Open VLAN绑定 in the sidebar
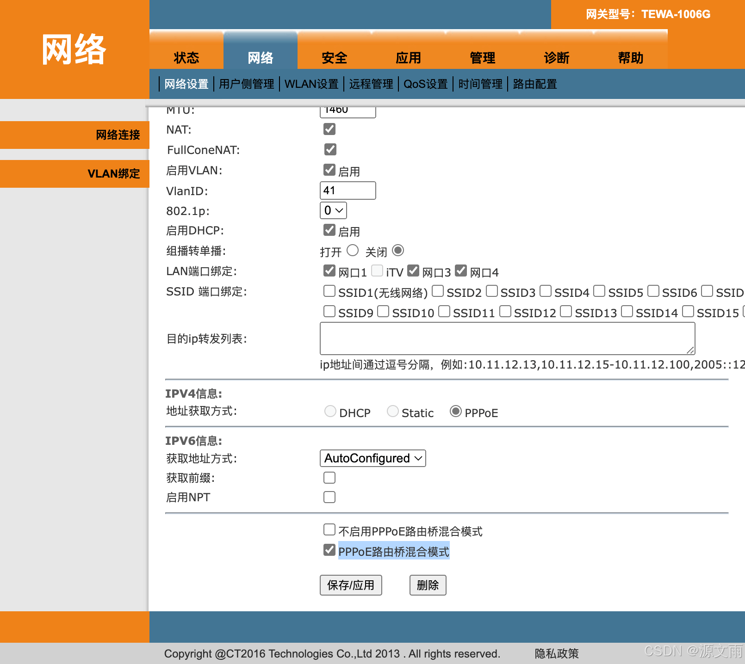The width and height of the screenshot is (745, 664). tap(113, 174)
